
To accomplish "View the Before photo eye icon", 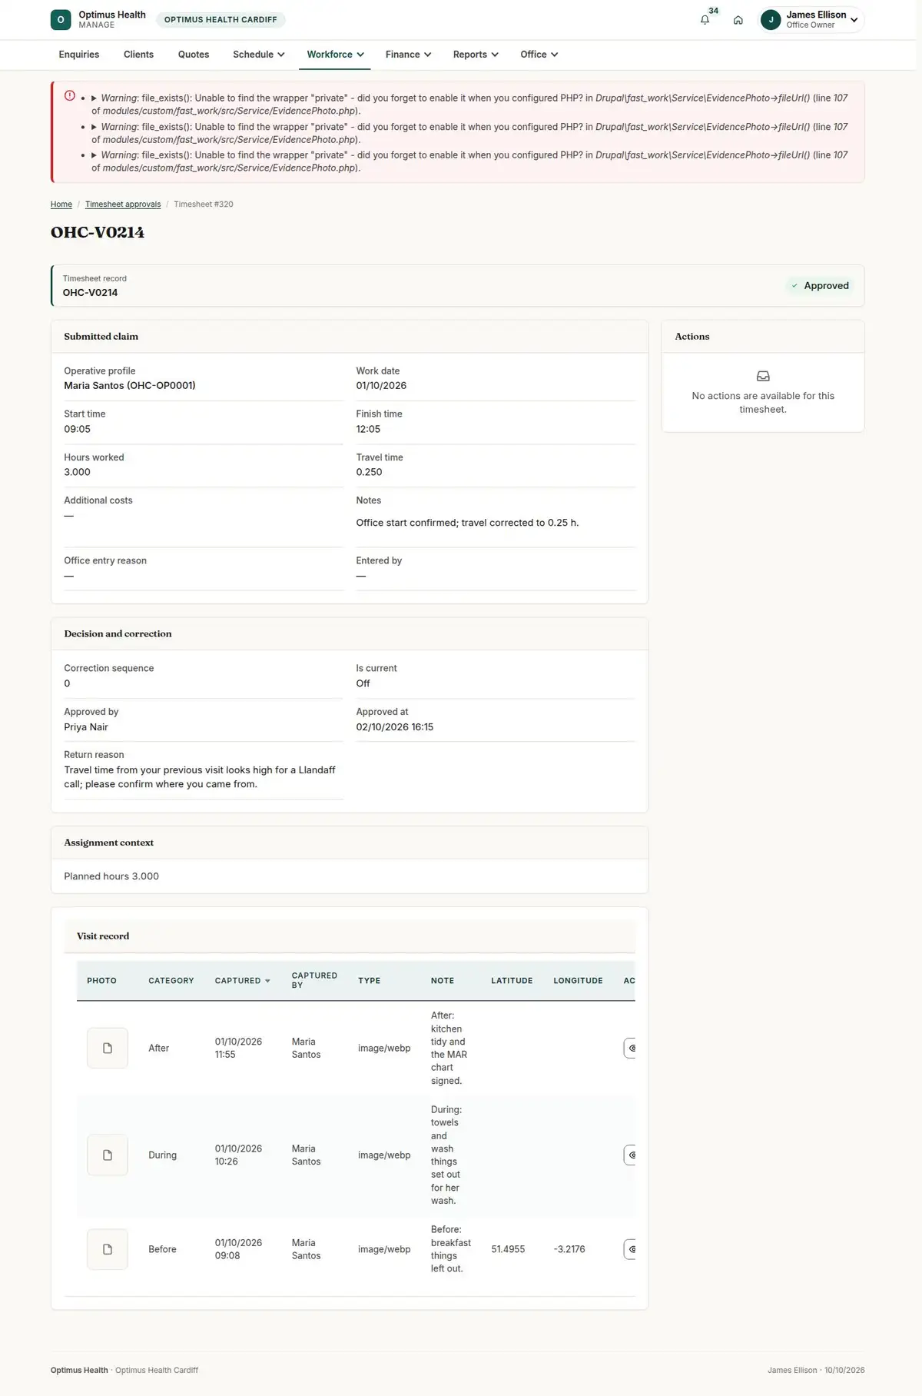I will coord(630,1249).
